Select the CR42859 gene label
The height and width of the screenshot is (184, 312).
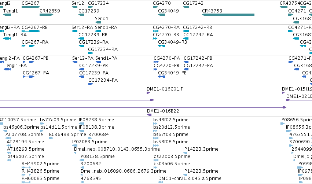pyautogui.click(x=50, y=11)
